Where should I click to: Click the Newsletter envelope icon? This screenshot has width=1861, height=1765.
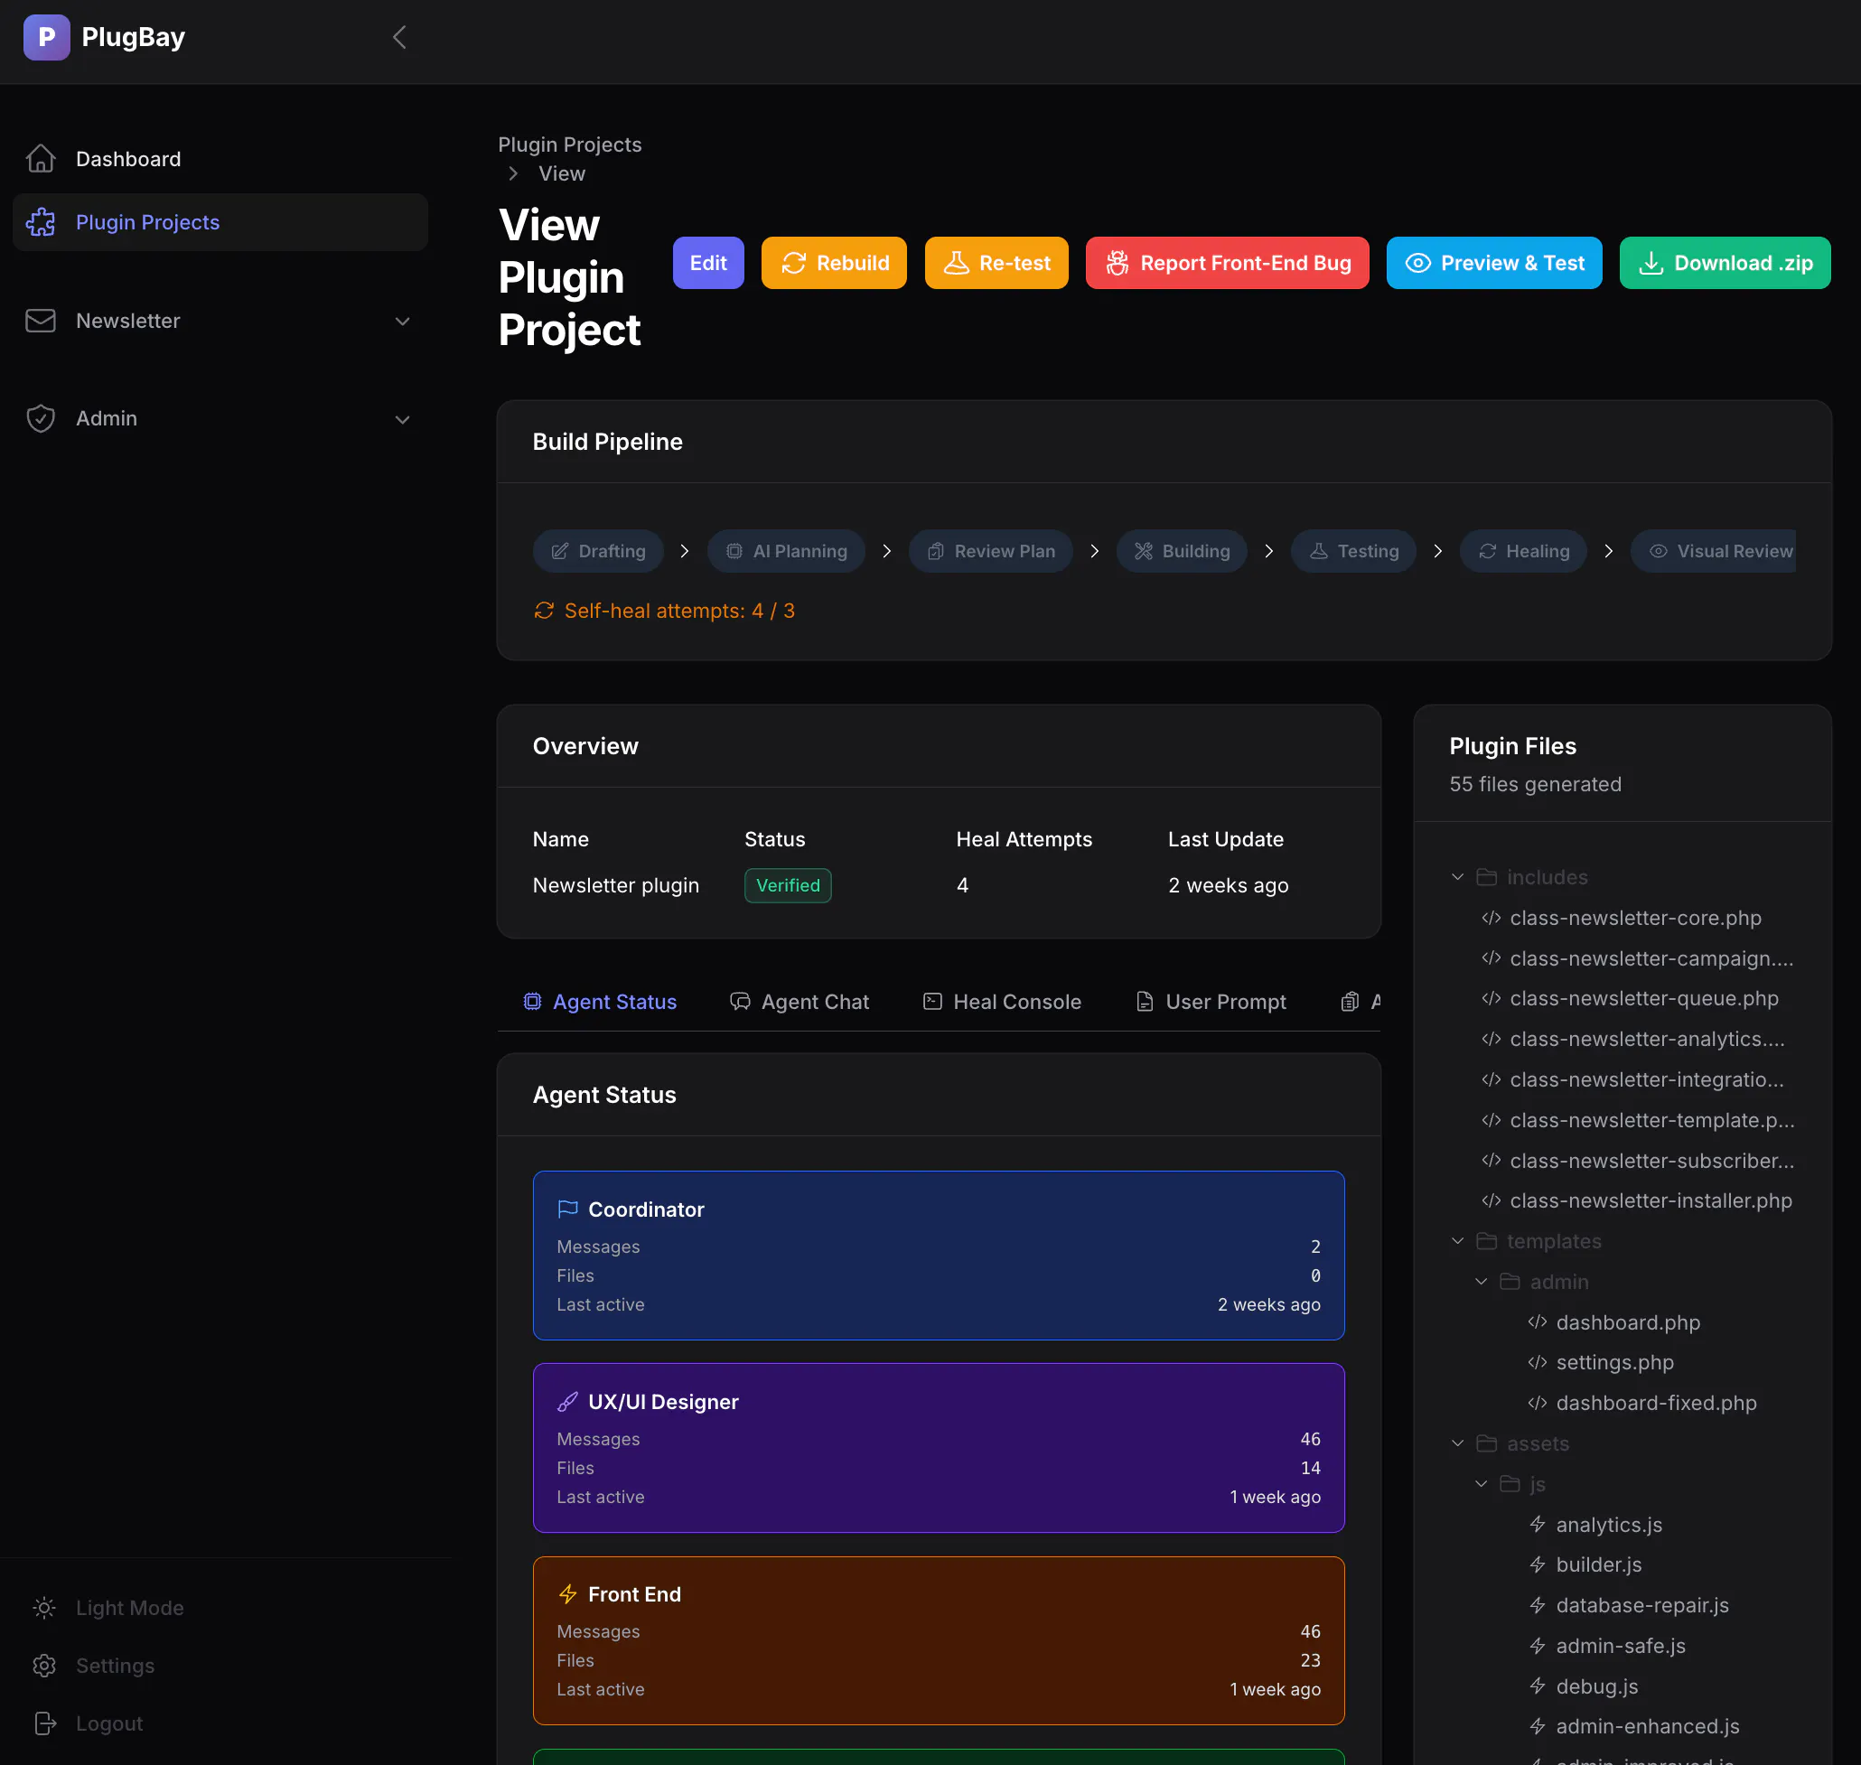(x=41, y=321)
